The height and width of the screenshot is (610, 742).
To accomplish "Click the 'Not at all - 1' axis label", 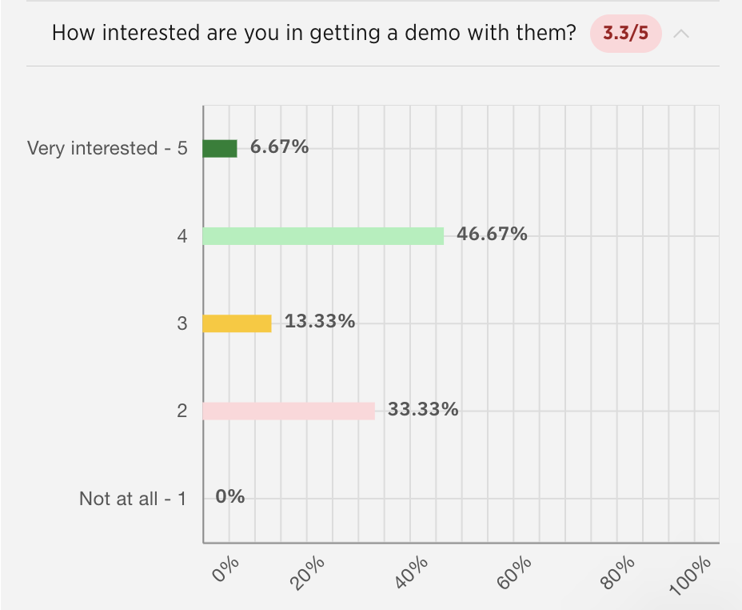I will click(134, 497).
